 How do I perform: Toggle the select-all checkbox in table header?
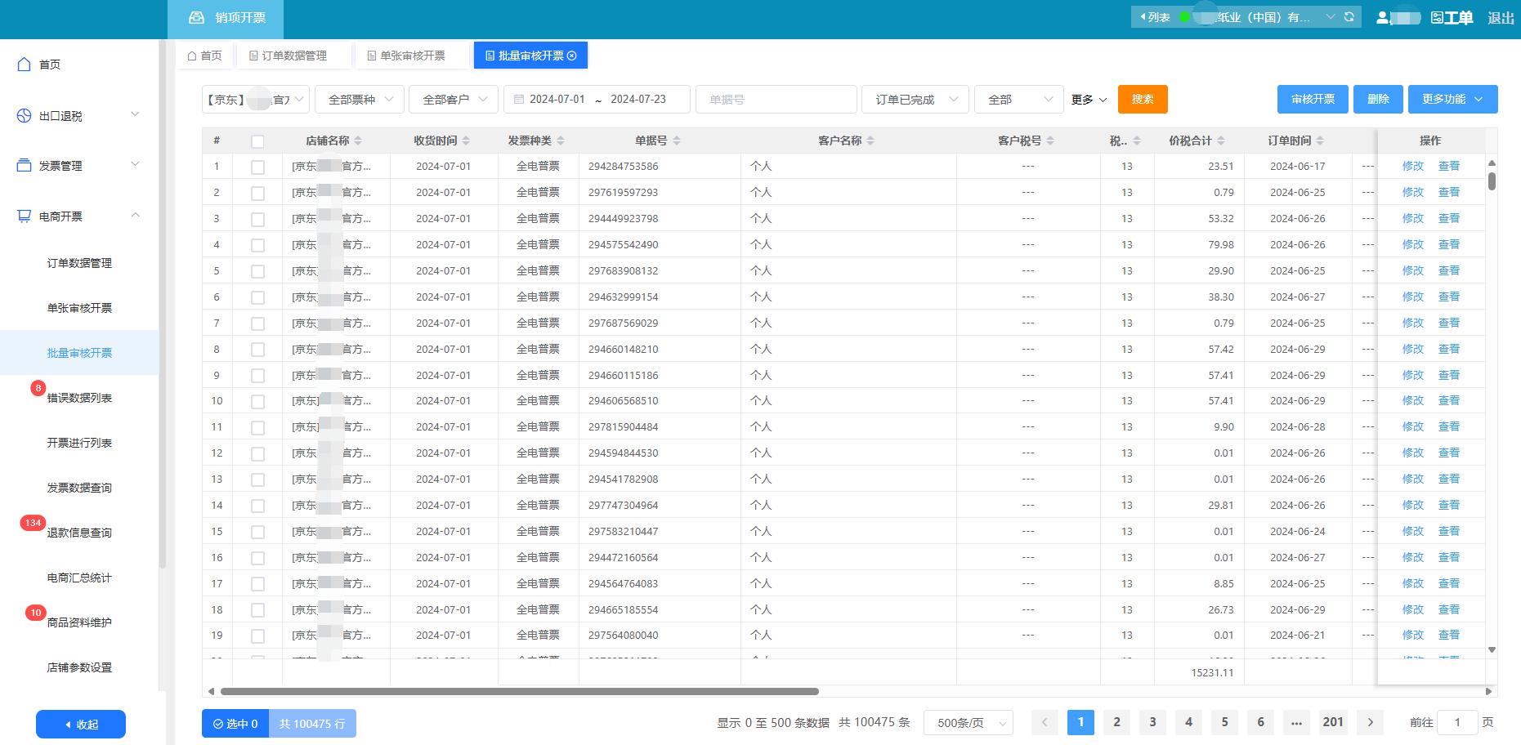257,141
